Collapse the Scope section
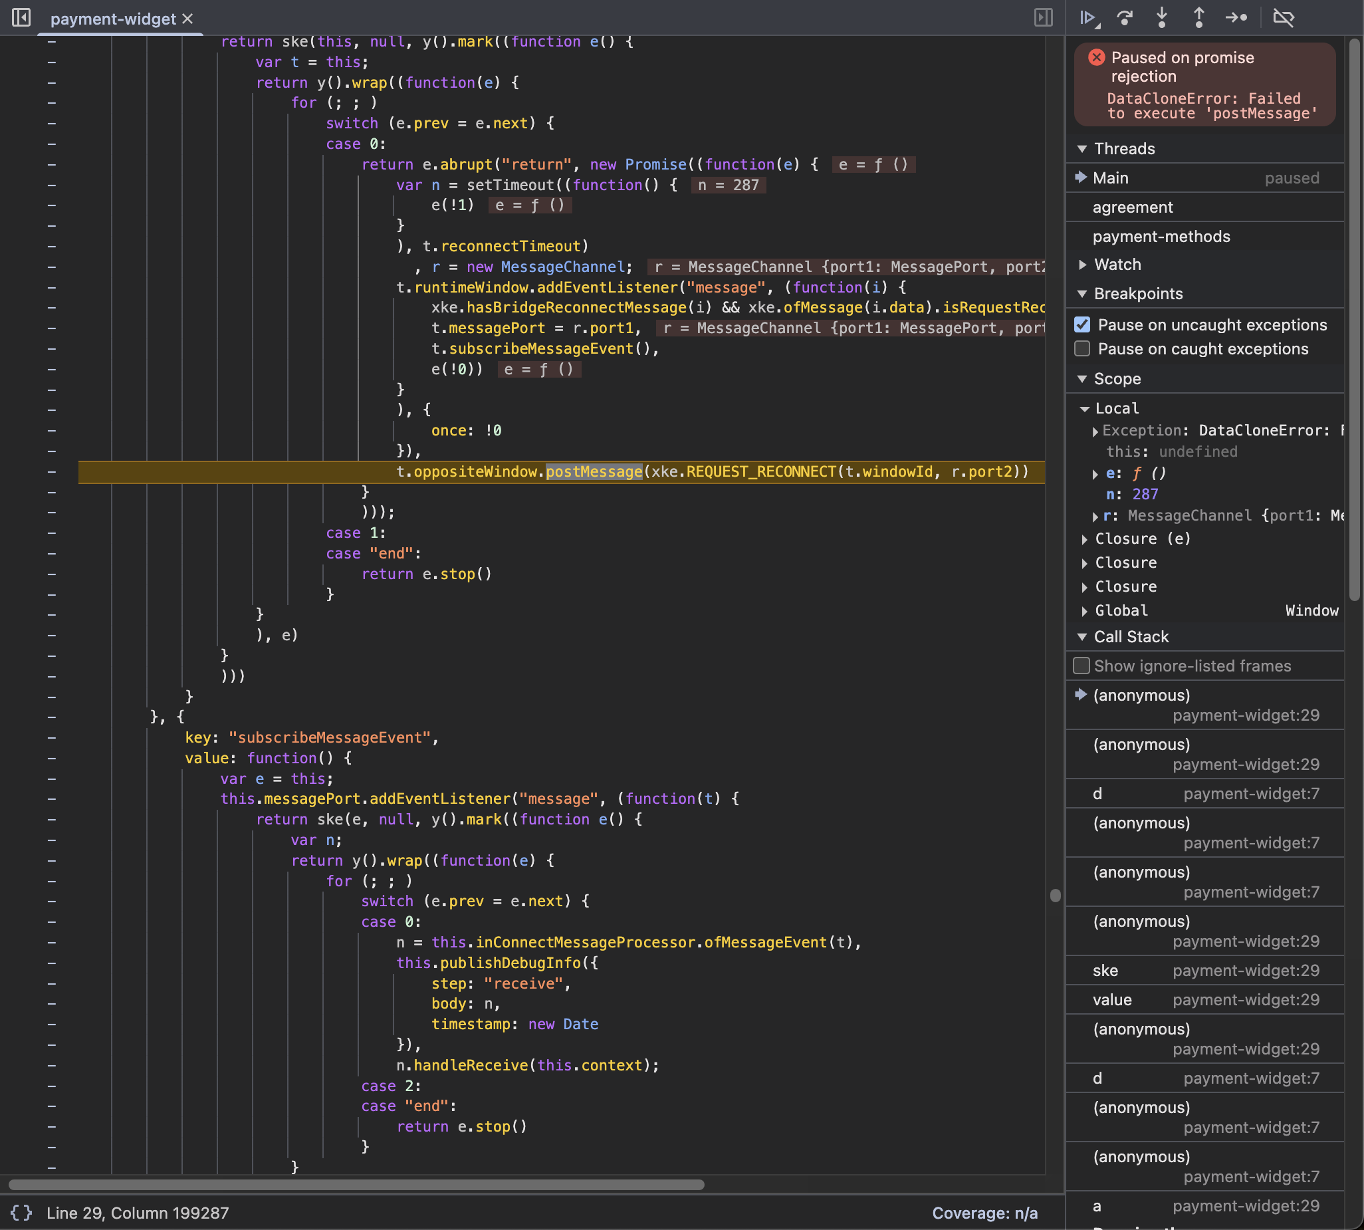Screen dimensions: 1364x1230 point(1082,379)
